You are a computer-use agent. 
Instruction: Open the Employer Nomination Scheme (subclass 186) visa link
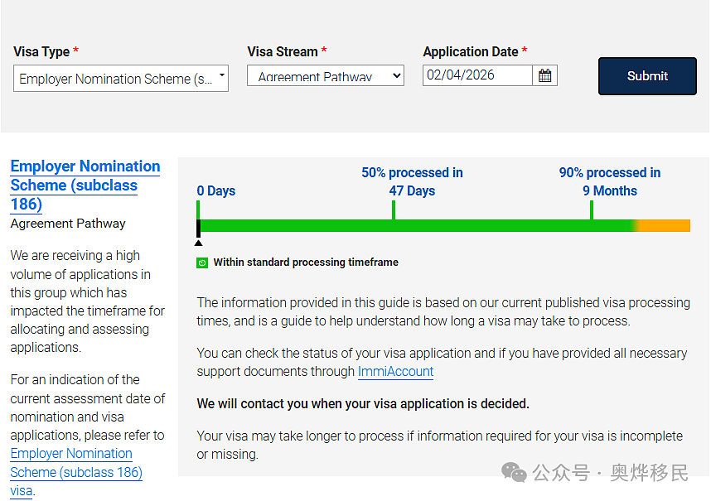(76, 472)
